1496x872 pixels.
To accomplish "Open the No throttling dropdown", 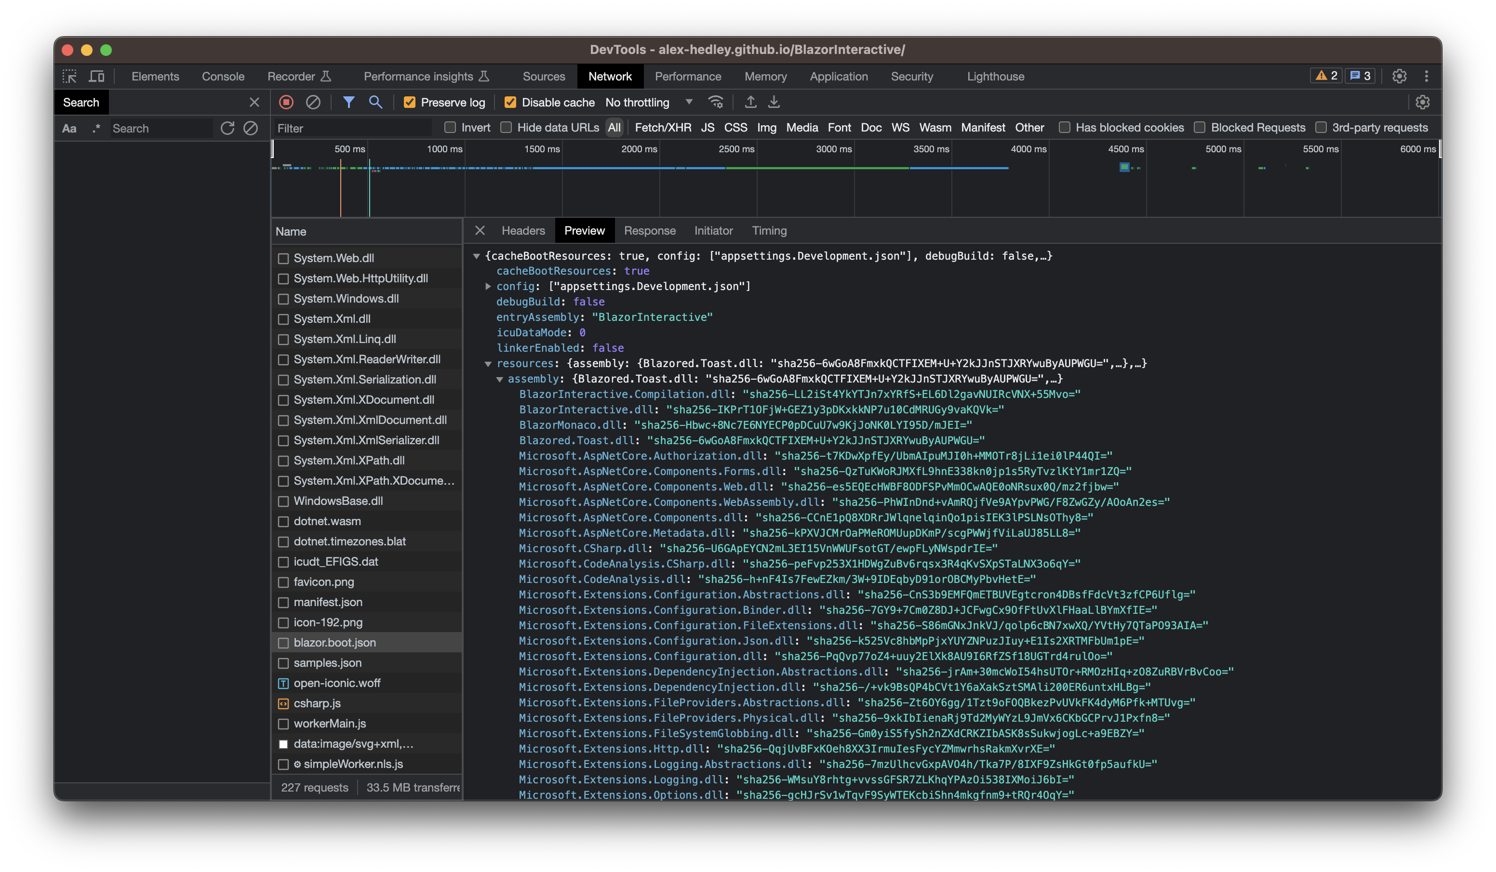I will click(x=649, y=102).
